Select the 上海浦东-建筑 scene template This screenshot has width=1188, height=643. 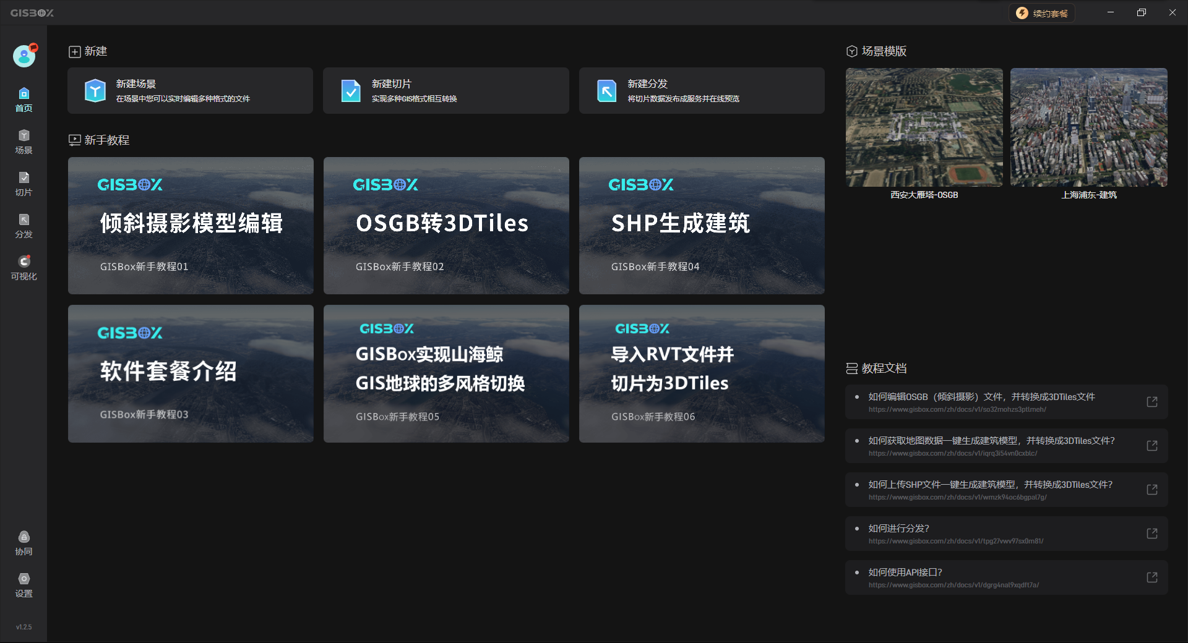point(1089,127)
